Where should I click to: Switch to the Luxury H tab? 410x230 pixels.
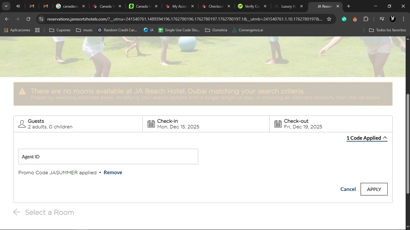pos(289,6)
